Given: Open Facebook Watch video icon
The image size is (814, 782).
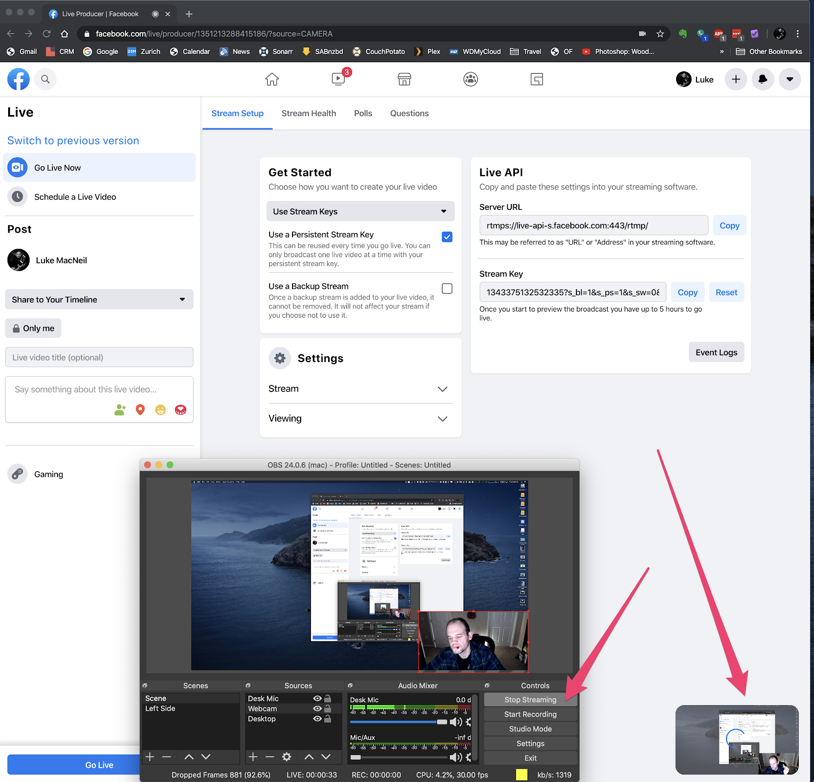Looking at the screenshot, I should pos(338,79).
